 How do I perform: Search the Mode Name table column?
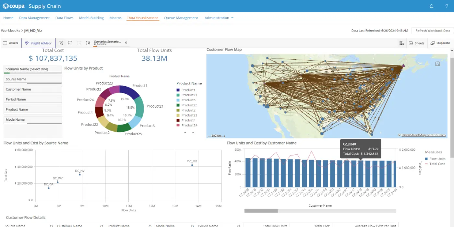pyautogui.click(x=193, y=226)
